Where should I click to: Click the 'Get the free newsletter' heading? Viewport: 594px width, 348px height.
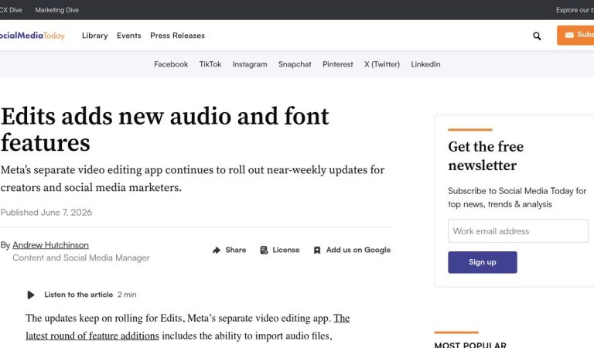[486, 156]
